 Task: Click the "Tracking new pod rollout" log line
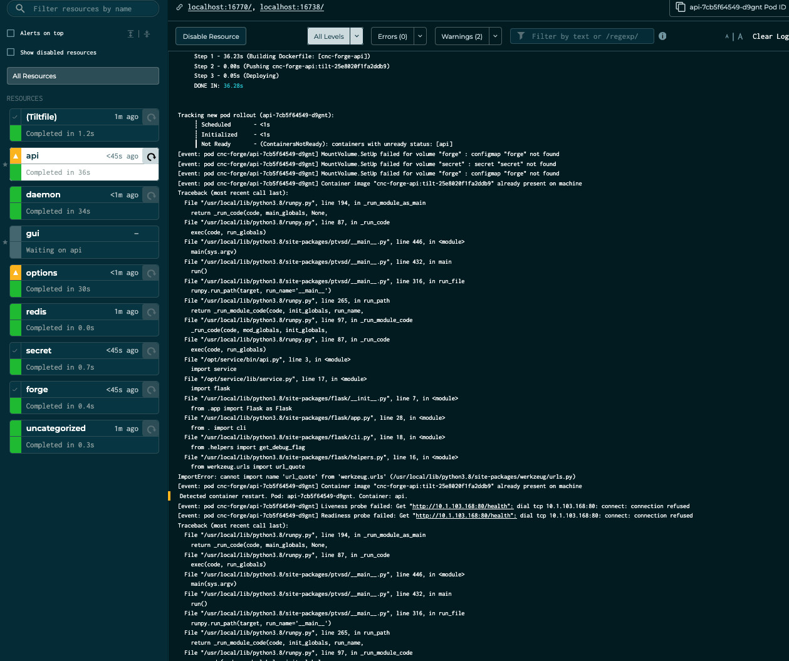click(x=256, y=115)
